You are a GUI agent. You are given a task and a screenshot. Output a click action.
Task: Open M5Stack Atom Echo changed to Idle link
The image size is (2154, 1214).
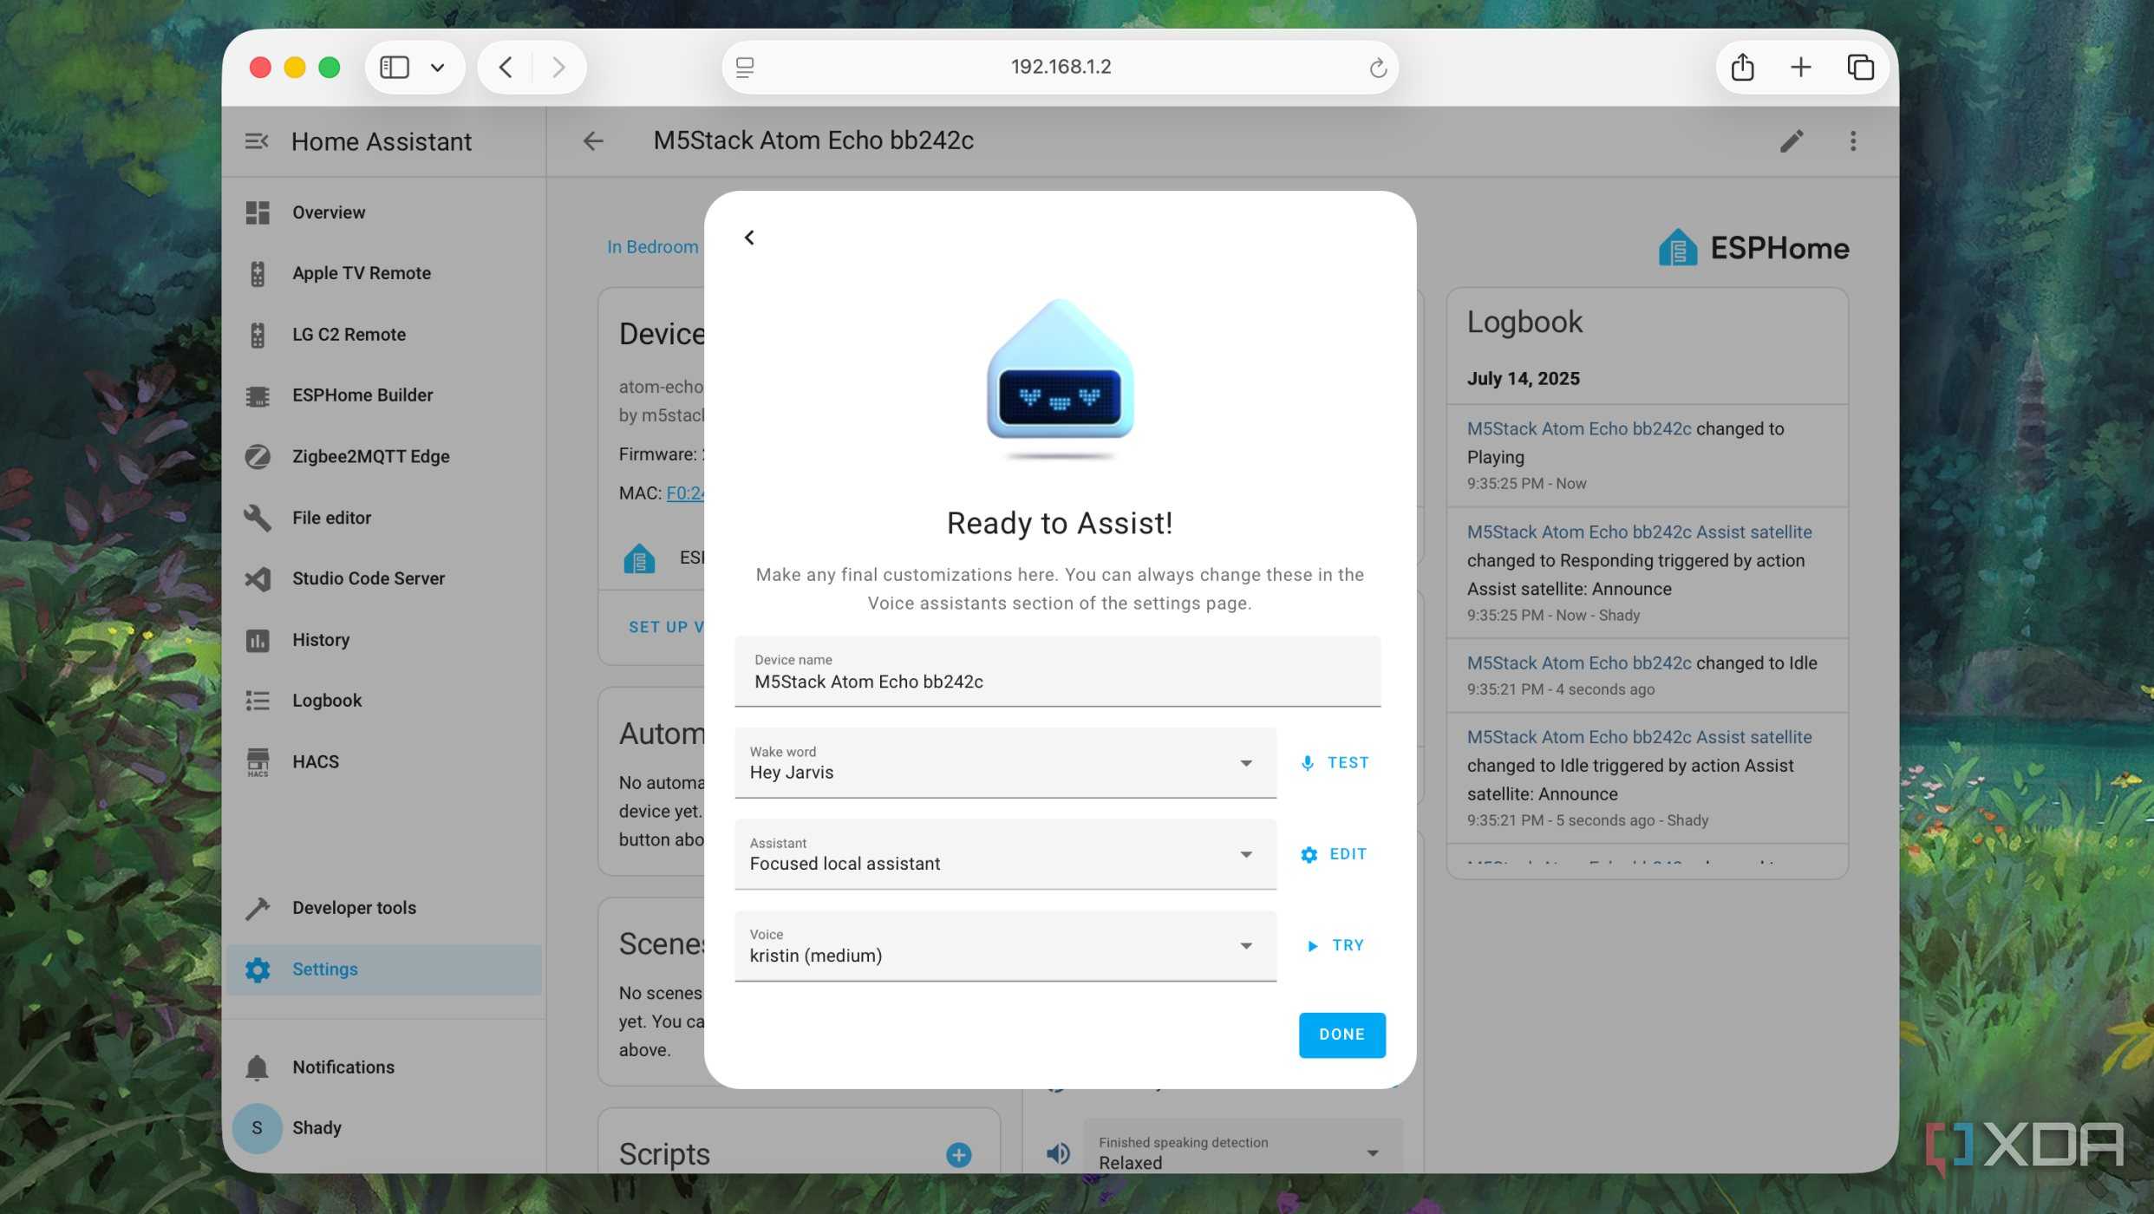(x=1579, y=663)
